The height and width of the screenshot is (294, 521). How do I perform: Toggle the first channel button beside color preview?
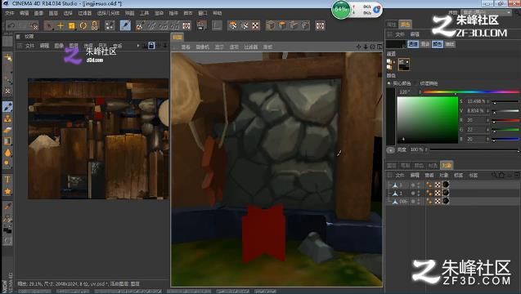coord(413,44)
